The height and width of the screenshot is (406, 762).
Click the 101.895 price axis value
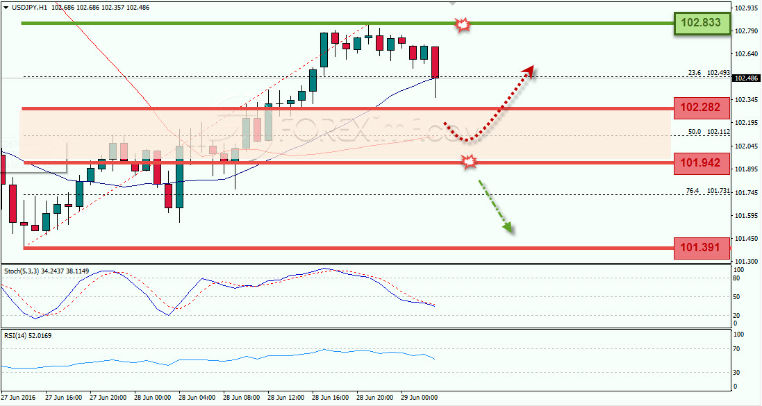click(747, 169)
